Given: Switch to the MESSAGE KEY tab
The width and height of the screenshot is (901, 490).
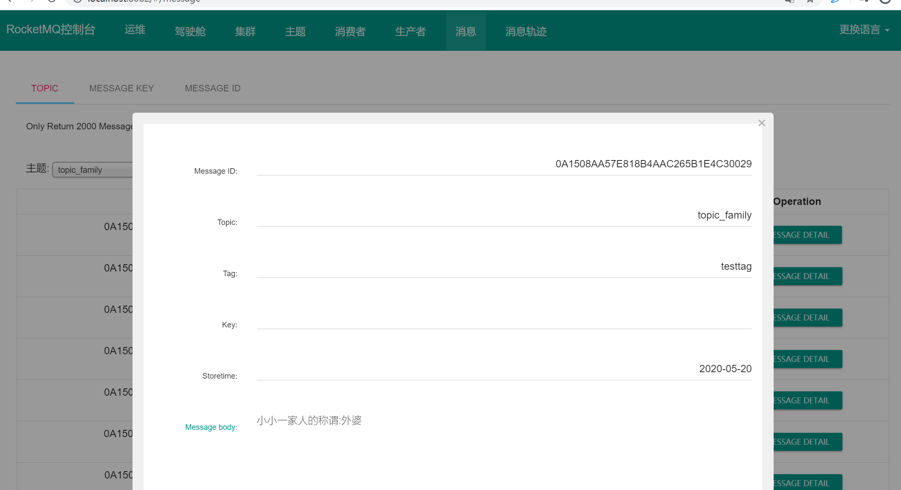Looking at the screenshot, I should tap(121, 88).
